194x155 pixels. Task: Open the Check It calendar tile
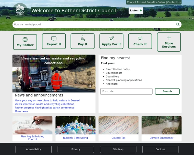[140, 41]
